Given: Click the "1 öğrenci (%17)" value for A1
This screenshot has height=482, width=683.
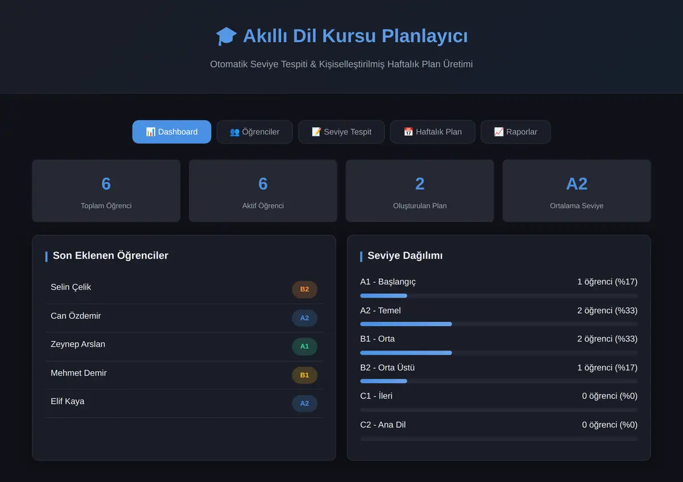Looking at the screenshot, I should (607, 282).
